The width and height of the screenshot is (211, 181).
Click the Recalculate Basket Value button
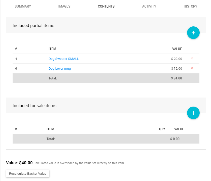tap(28, 174)
